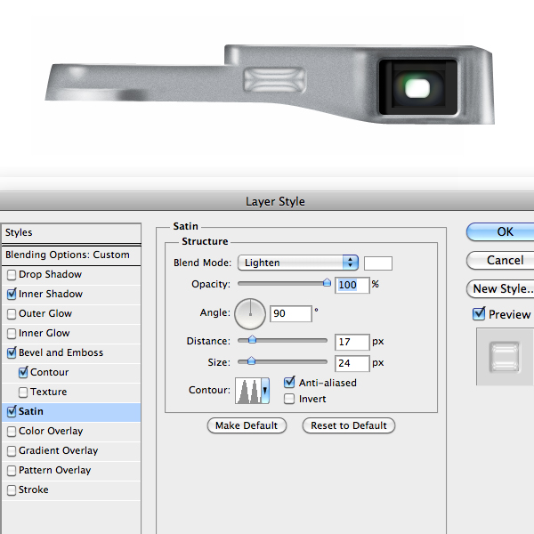Click the Cancel button
534x534 pixels.
pos(500,260)
